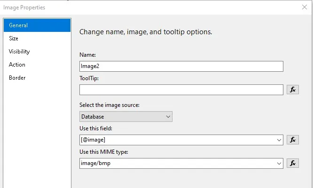Select the General page
This screenshot has width=313, height=188.
37,25
